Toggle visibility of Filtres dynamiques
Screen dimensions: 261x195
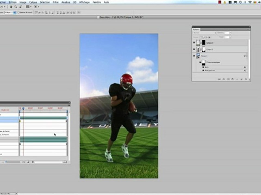tap(200, 62)
